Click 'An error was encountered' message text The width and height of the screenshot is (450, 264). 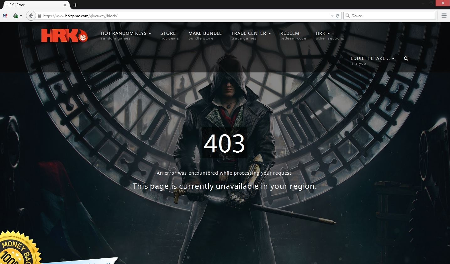[x=225, y=173]
